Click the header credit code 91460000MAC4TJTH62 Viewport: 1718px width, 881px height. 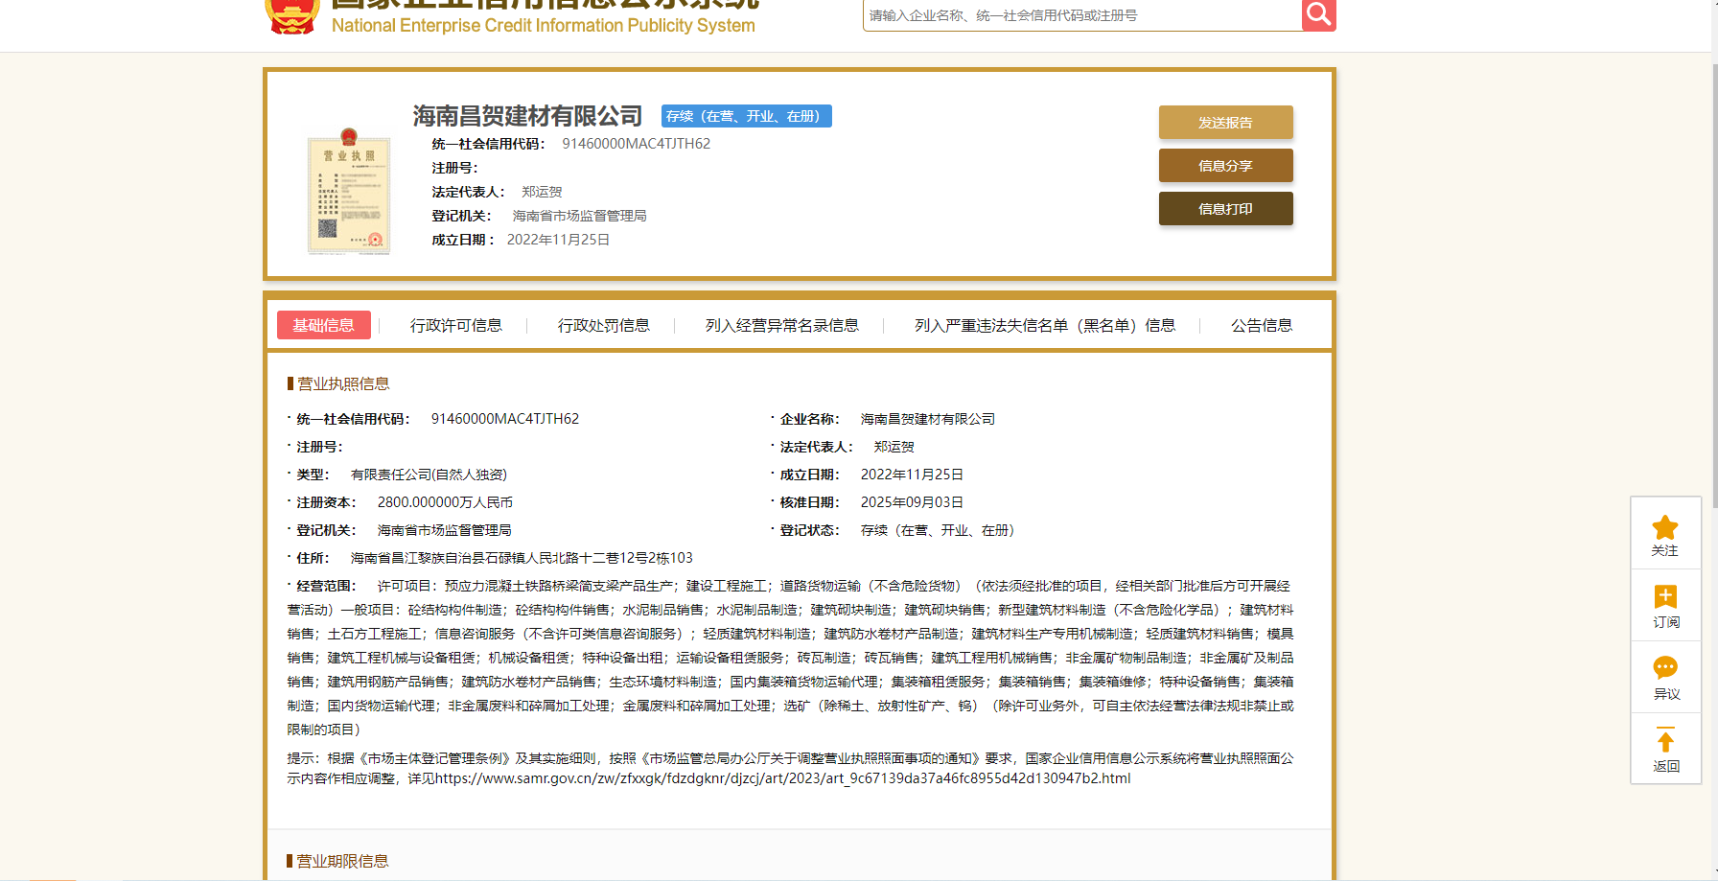[637, 144]
